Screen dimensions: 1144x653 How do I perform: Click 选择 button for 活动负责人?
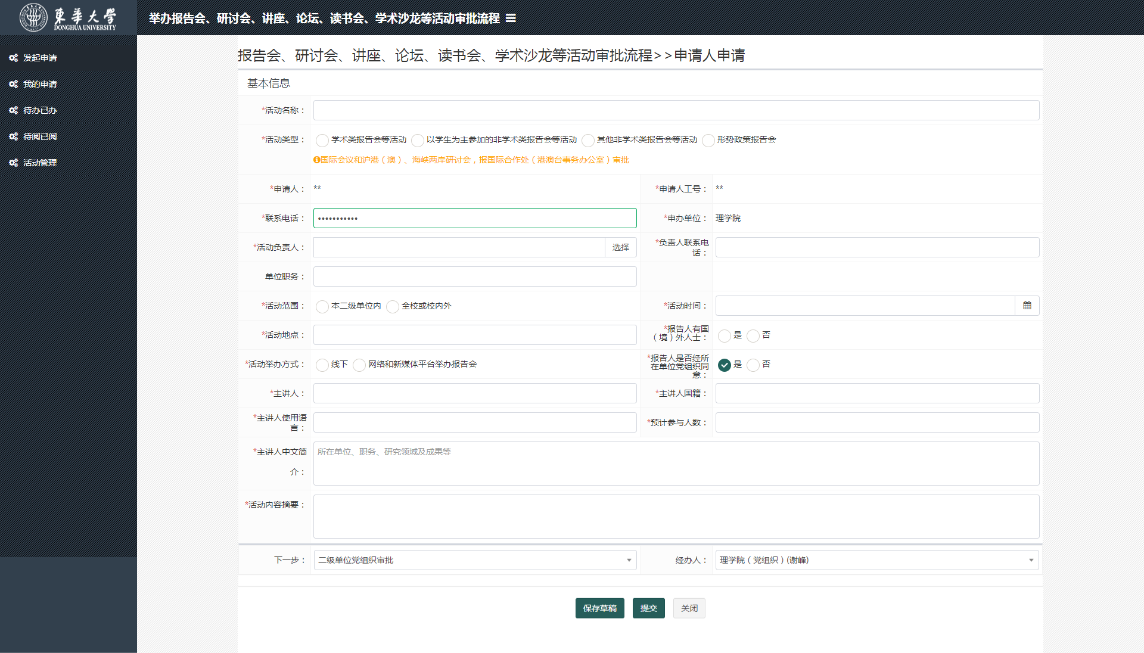pyautogui.click(x=620, y=247)
